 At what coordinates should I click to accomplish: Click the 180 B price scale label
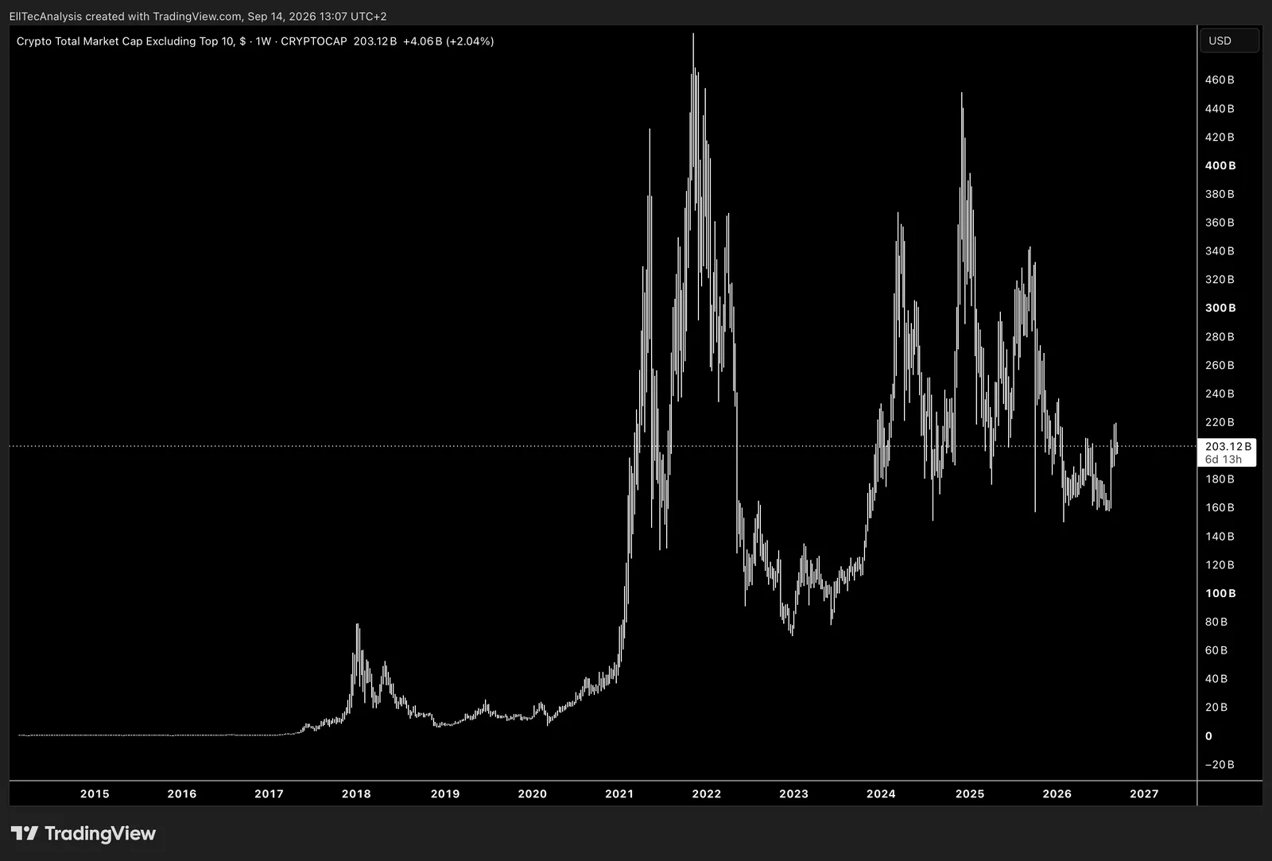click(x=1220, y=479)
